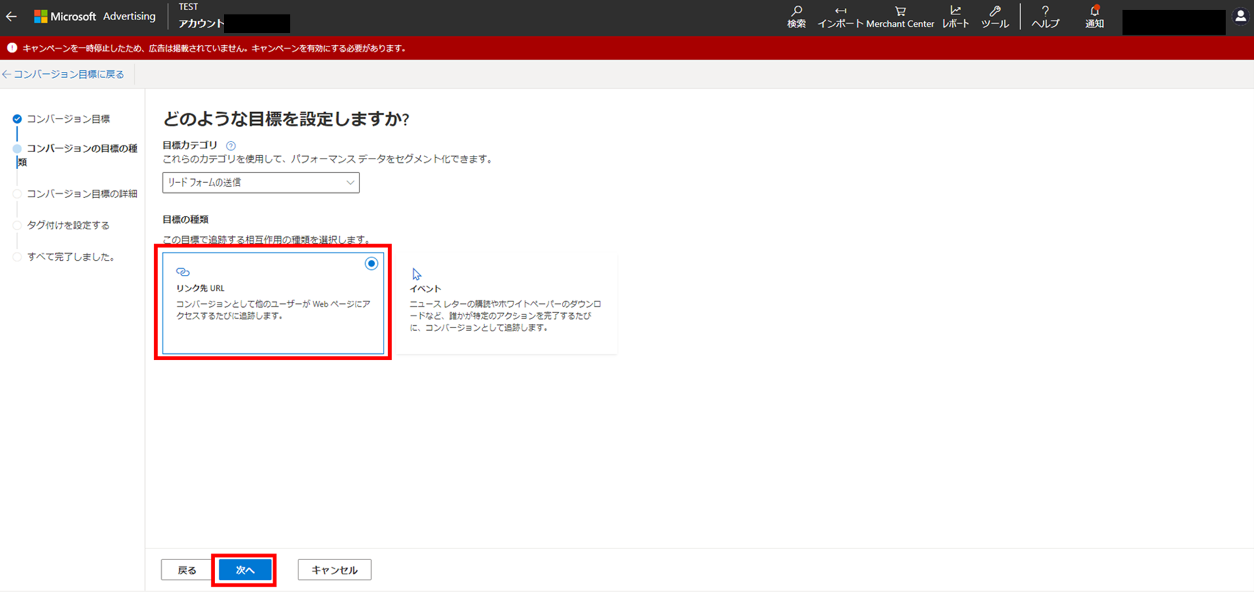Click the back arrow in top bar
Image resolution: width=1254 pixels, height=592 pixels.
11,17
